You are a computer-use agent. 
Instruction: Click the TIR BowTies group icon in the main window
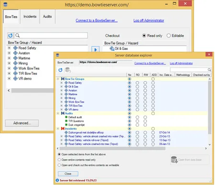pyautogui.click(x=15, y=73)
